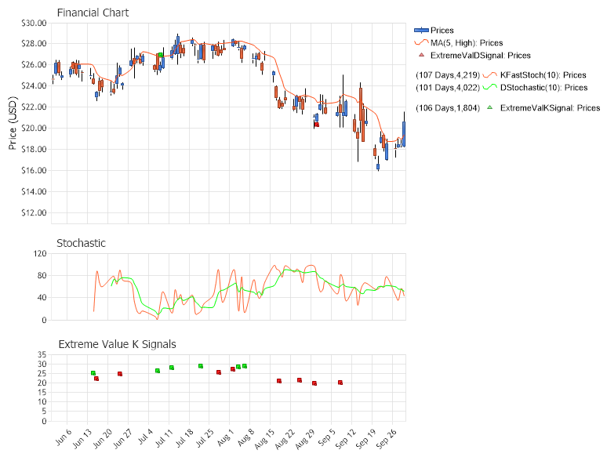Click the '$30.00' price axis label
The width and height of the screenshot is (607, 457).
click(33, 23)
